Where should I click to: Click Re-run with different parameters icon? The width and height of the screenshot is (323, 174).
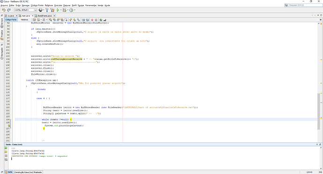click(x=6, y=152)
